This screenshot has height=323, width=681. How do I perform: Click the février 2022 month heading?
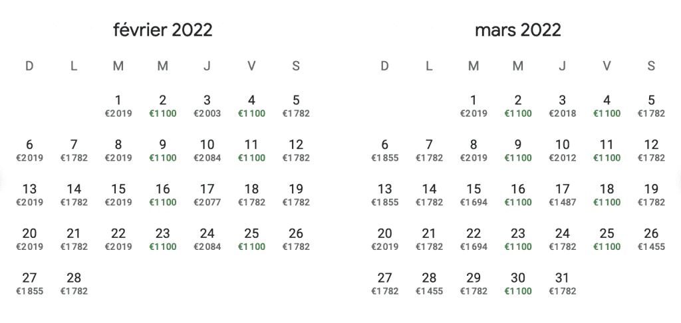click(163, 30)
